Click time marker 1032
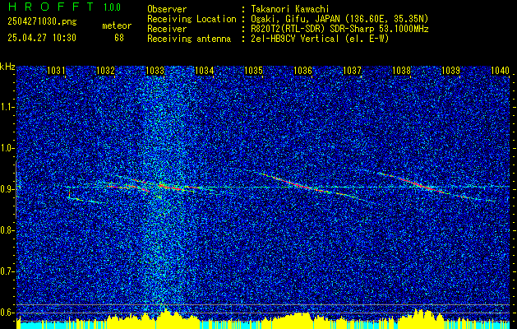Image resolution: width=517 pixels, height=329 pixels. coord(105,70)
